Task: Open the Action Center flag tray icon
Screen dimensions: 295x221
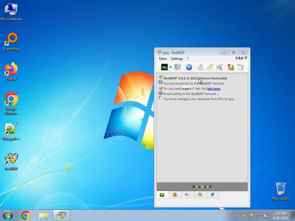Action: click(252, 216)
